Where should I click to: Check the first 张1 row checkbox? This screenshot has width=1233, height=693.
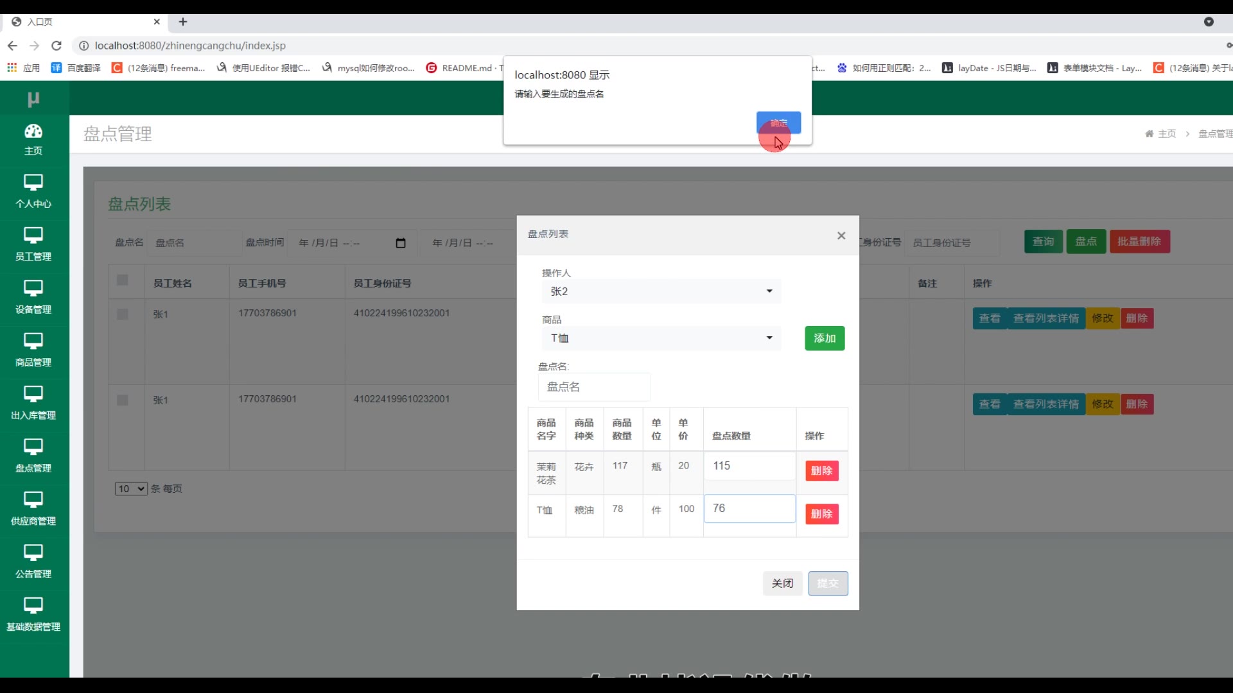pos(123,314)
